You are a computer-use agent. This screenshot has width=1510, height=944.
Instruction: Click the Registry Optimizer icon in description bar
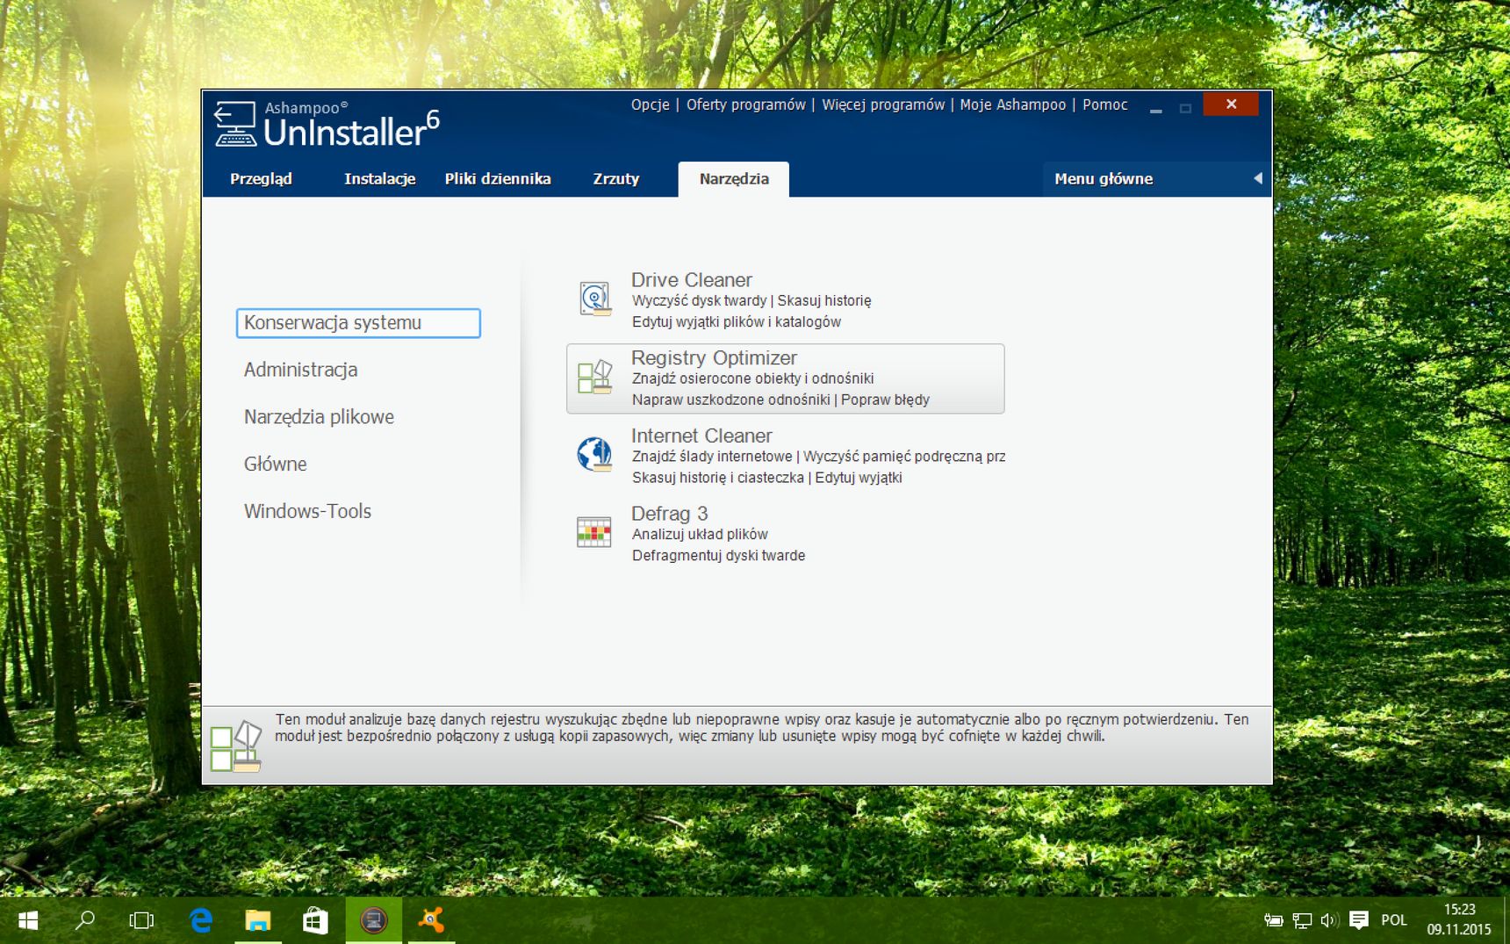coord(236,746)
